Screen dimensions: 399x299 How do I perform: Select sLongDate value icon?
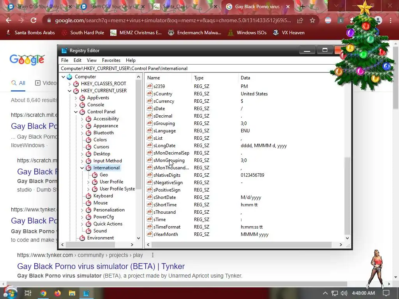(x=149, y=145)
